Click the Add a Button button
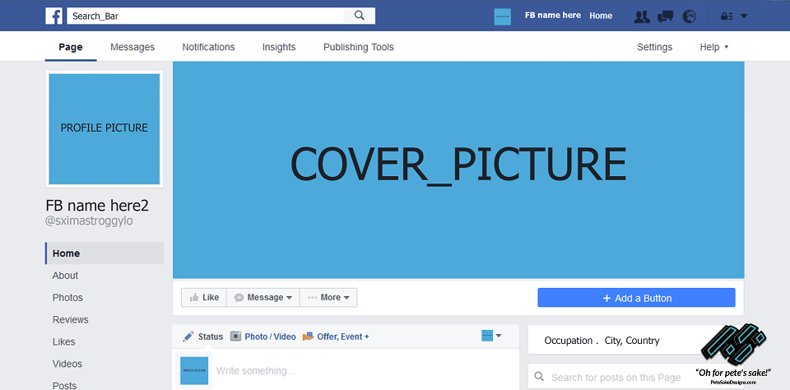 (636, 298)
